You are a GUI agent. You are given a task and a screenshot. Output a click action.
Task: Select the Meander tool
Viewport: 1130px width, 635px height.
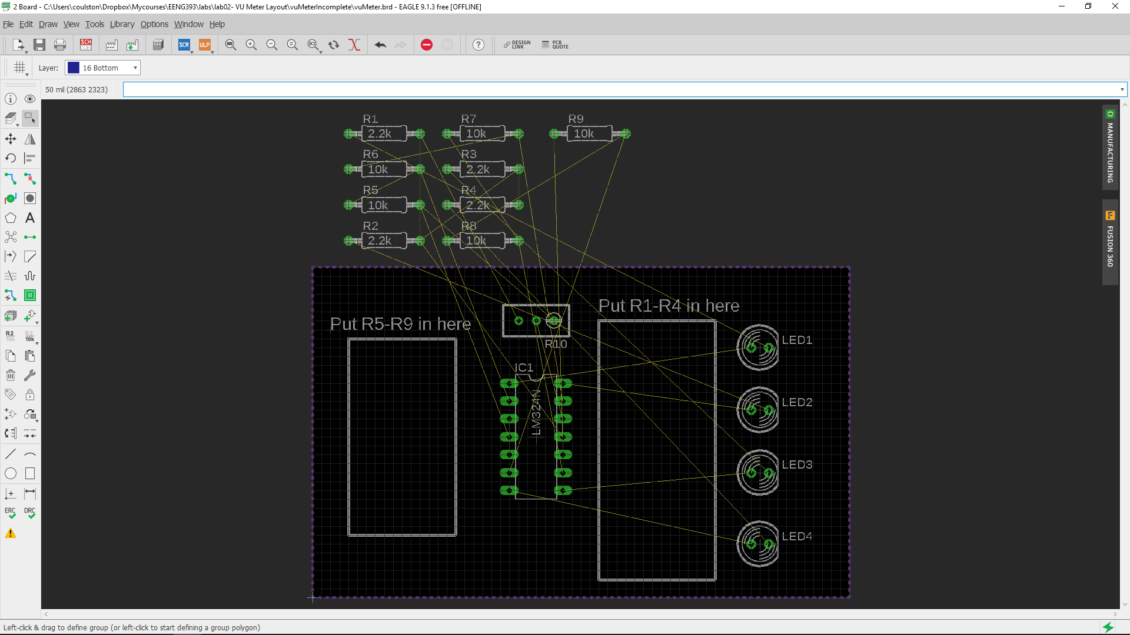pos(30,276)
